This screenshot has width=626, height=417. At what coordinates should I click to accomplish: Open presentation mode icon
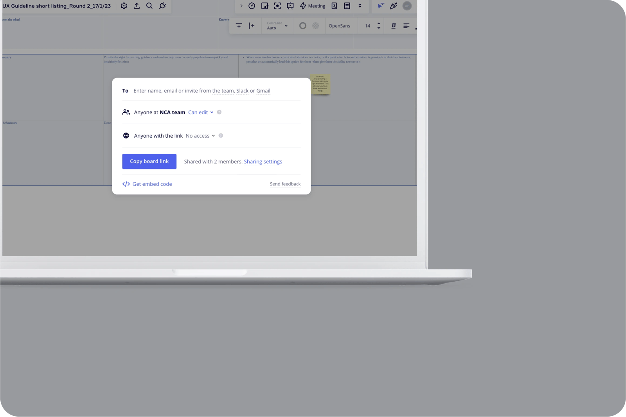pos(290,6)
